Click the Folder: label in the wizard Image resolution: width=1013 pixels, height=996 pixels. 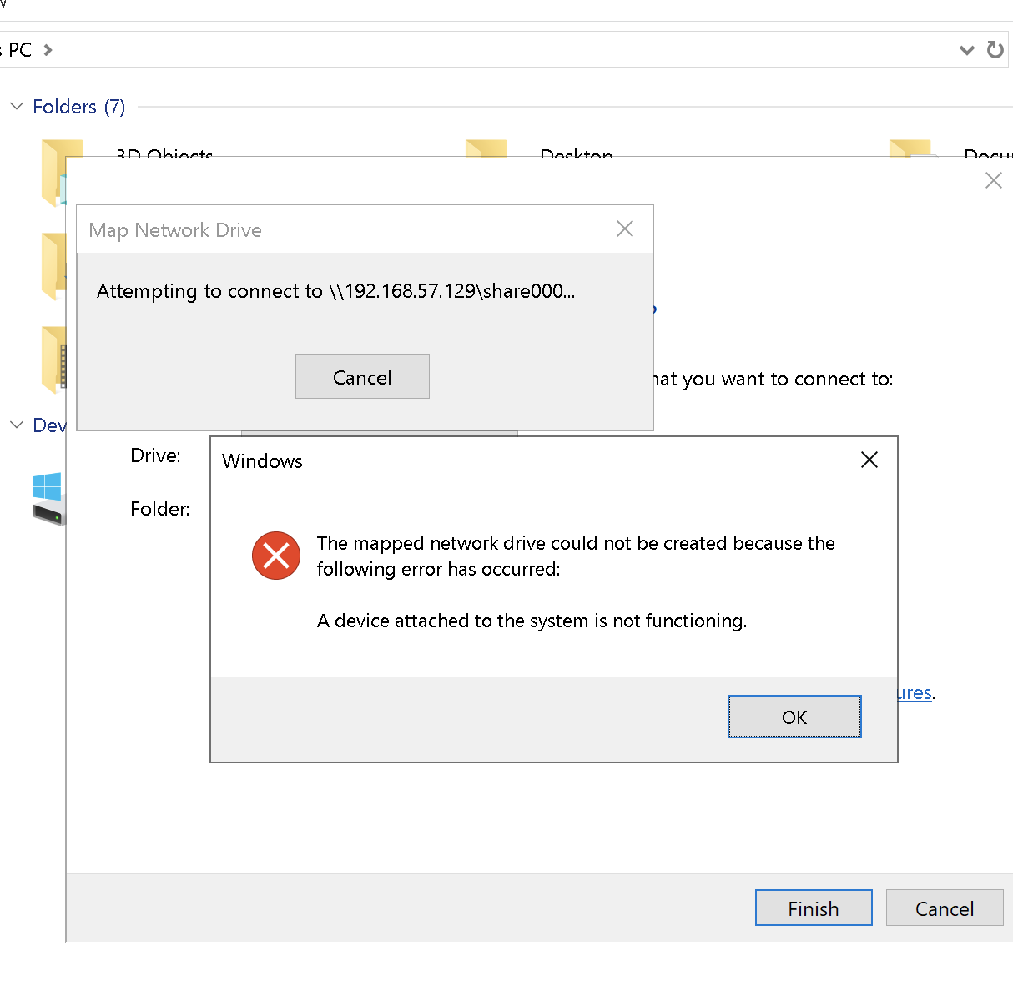[x=160, y=509]
